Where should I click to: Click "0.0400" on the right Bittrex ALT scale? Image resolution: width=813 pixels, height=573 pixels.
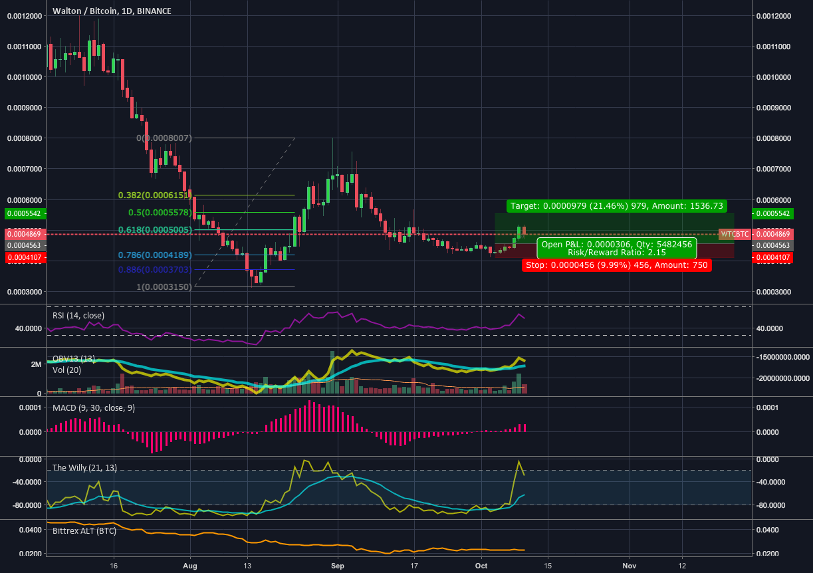768,530
